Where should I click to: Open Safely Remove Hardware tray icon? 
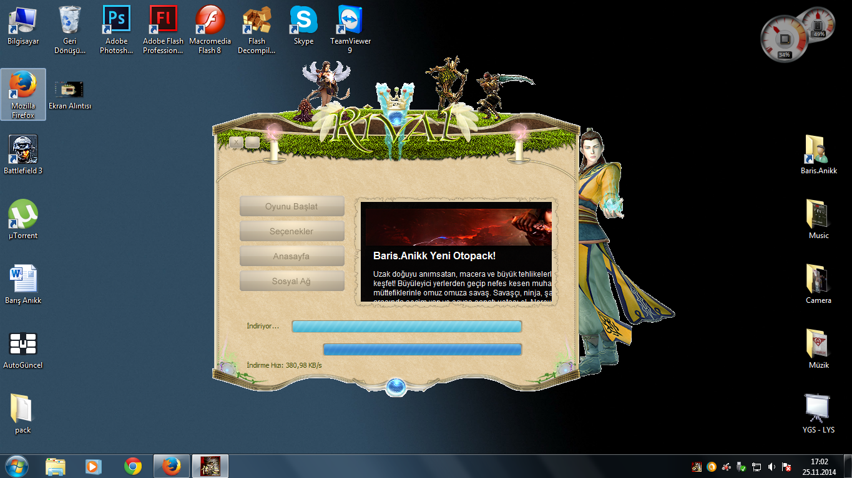click(741, 467)
